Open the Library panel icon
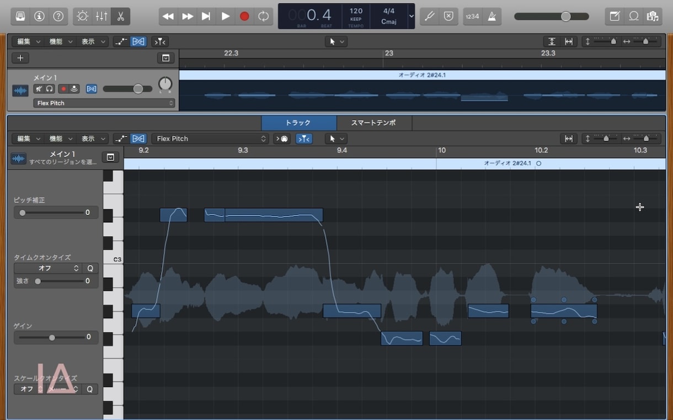673x420 pixels. pos(20,16)
